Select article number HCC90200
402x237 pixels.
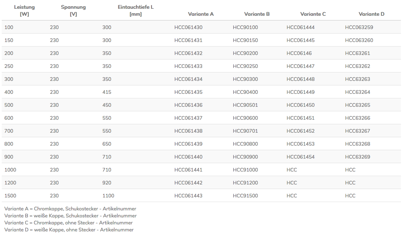[x=245, y=53]
